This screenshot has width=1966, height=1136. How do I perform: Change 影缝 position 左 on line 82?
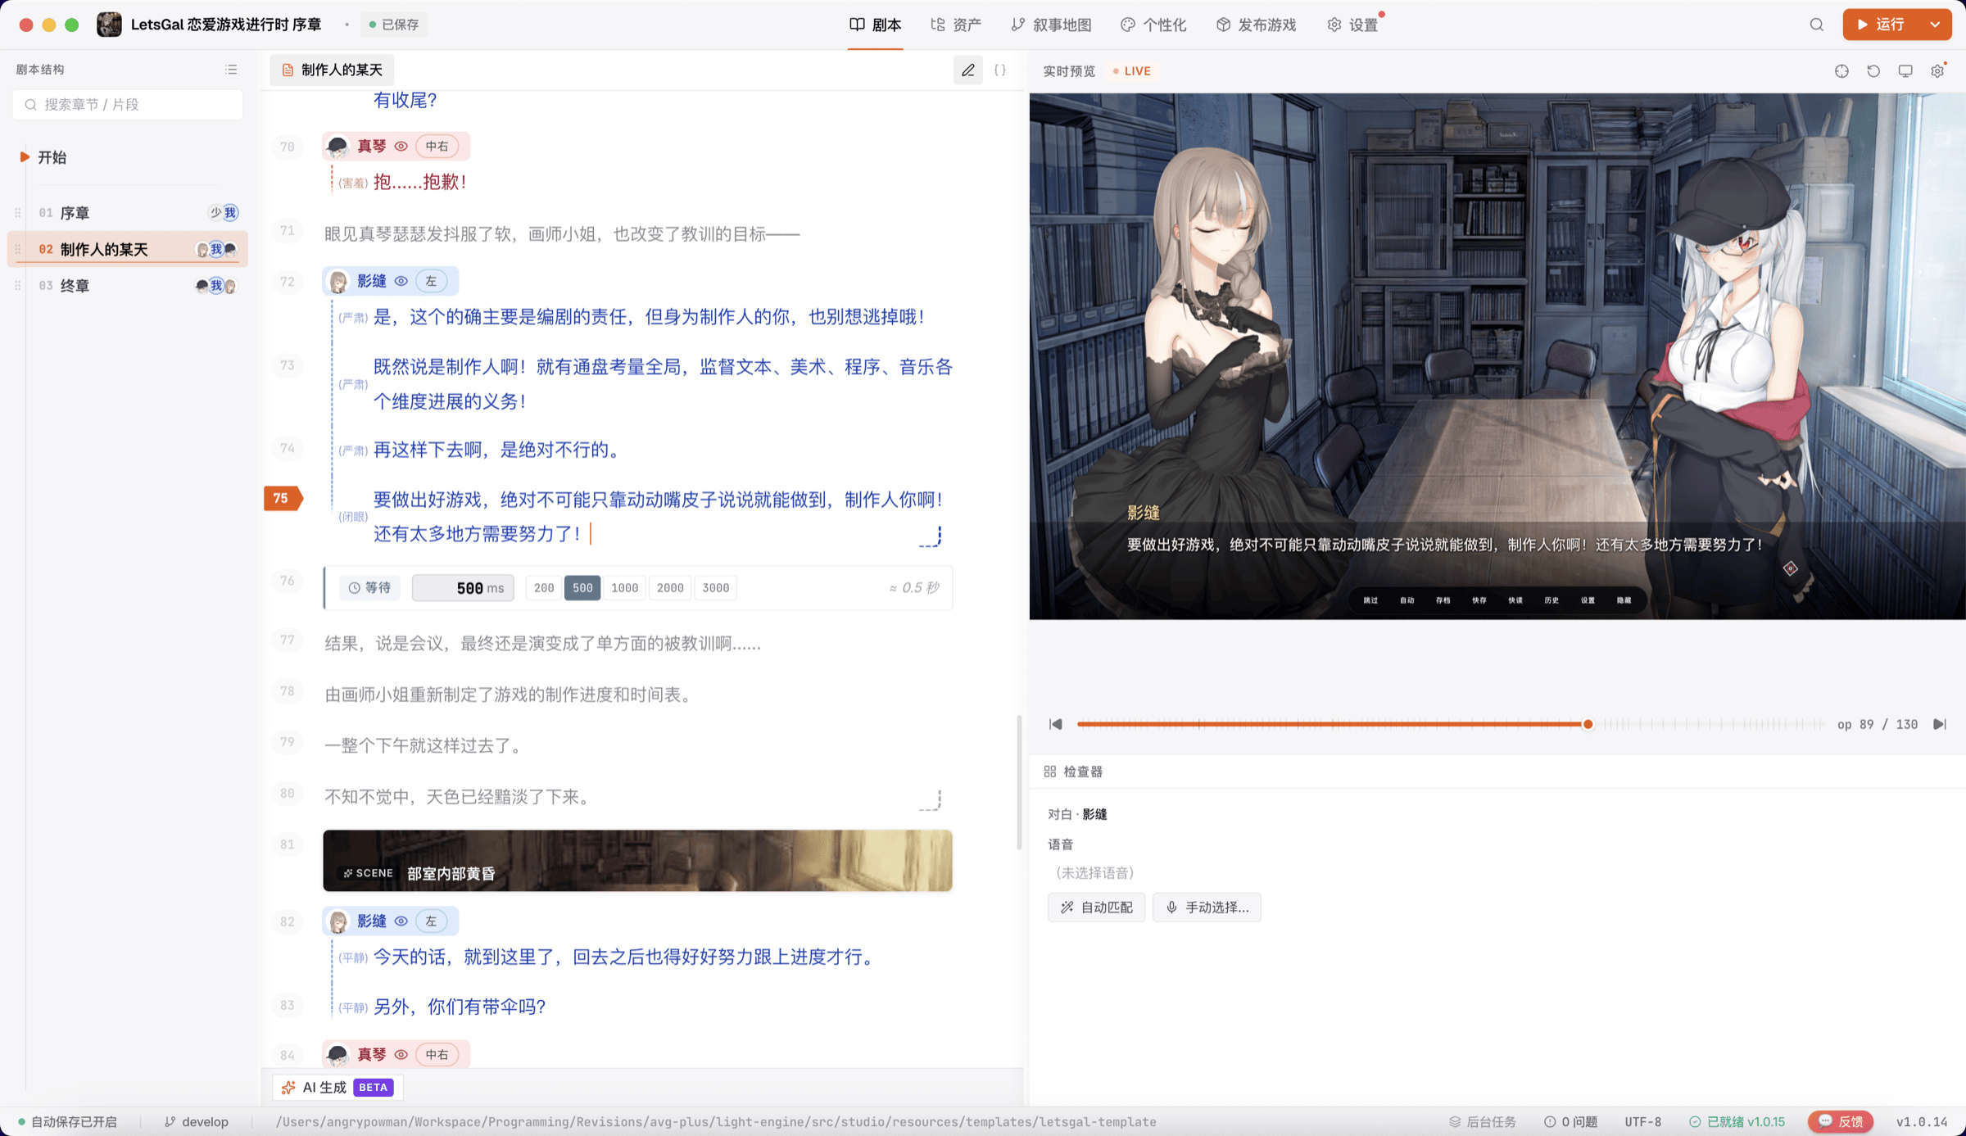[431, 921]
